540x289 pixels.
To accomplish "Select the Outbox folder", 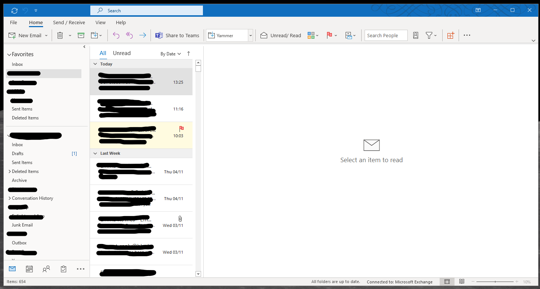I will [19, 243].
